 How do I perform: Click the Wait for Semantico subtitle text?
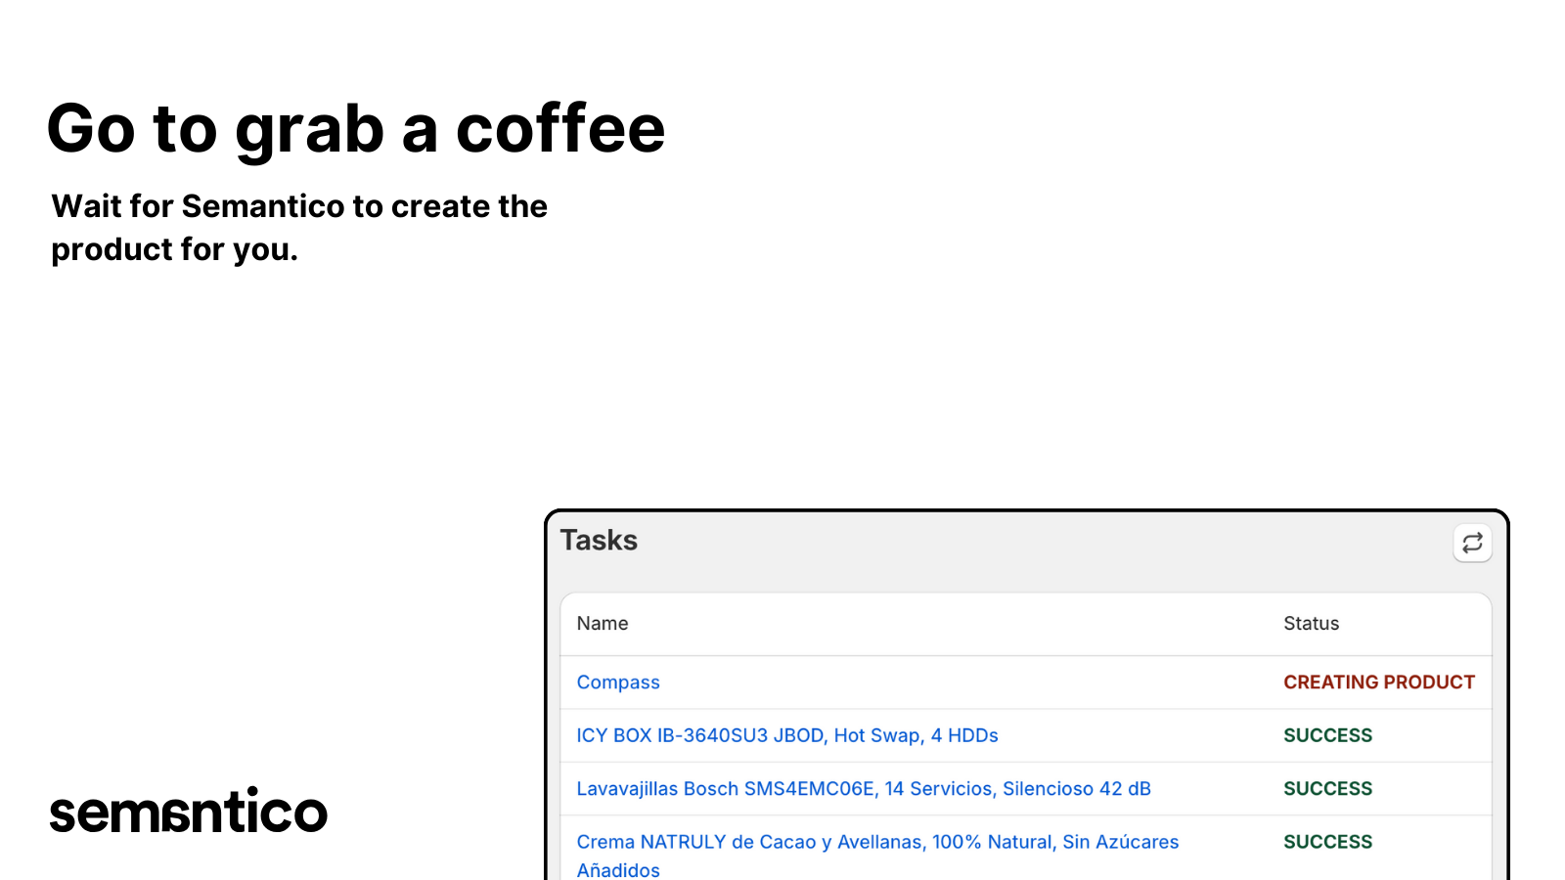click(299, 227)
